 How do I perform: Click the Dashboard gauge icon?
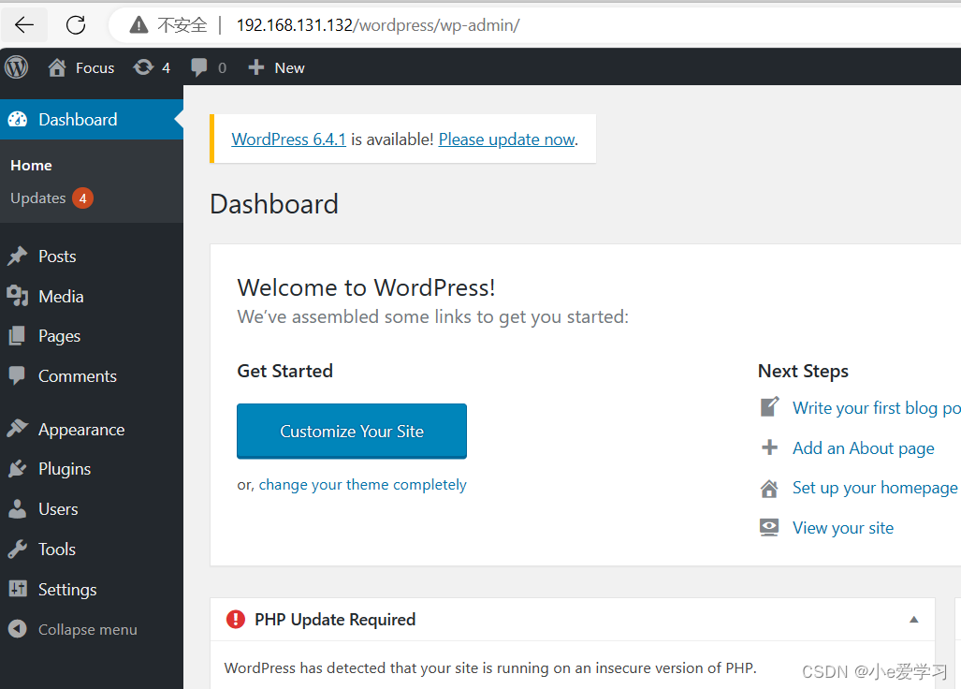[18, 120]
